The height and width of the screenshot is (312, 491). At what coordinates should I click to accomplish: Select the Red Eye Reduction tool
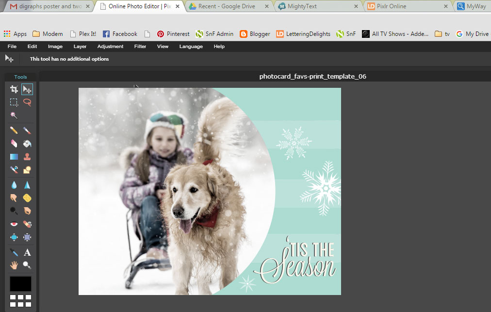(x=14, y=224)
